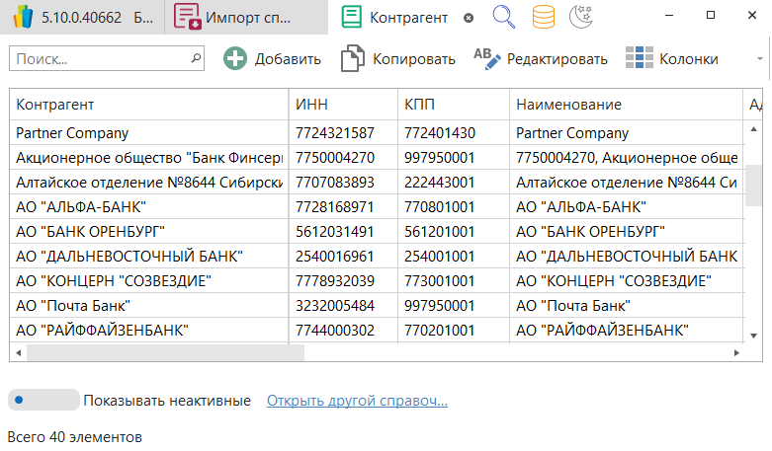Image resolution: width=772 pixels, height=451 pixels.
Task: Click the orange database icon
Action: click(543, 17)
